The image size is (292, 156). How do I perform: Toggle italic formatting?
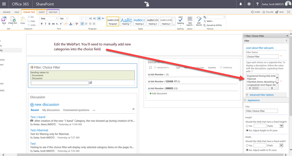(45, 24)
